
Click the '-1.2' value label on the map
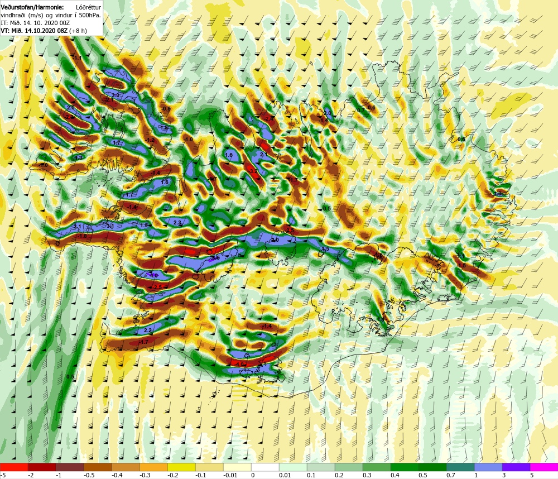(150, 140)
